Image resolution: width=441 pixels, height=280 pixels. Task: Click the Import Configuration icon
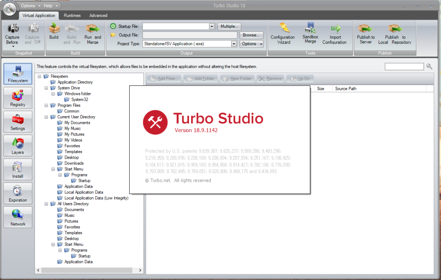click(336, 28)
